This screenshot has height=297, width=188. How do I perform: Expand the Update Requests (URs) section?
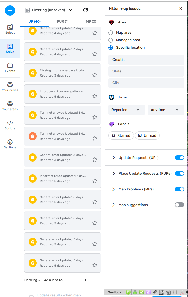(114, 158)
